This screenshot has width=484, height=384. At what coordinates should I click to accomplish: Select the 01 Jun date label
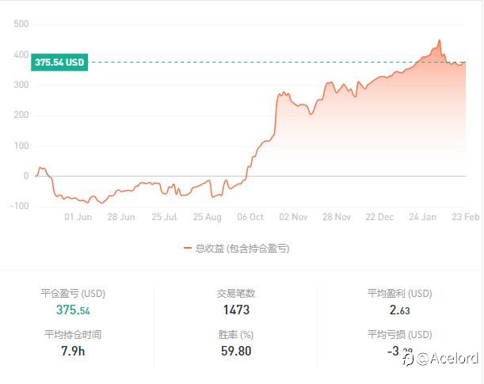point(78,216)
